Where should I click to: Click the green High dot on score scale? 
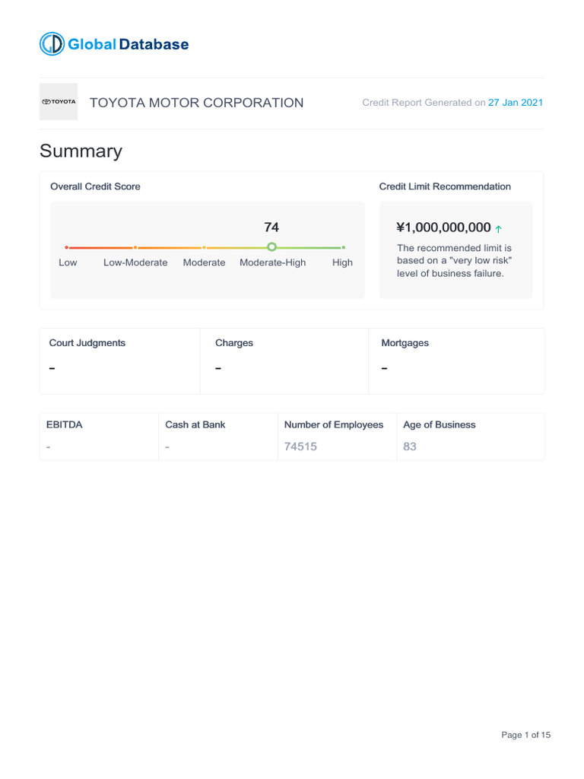click(343, 247)
